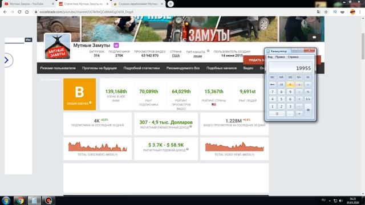This screenshot has width=365, height=205.
Task: Click the red recorder icon in taskbar
Action: point(48,200)
